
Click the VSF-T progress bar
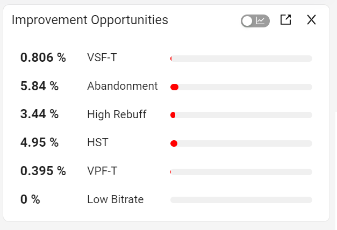pos(241,59)
